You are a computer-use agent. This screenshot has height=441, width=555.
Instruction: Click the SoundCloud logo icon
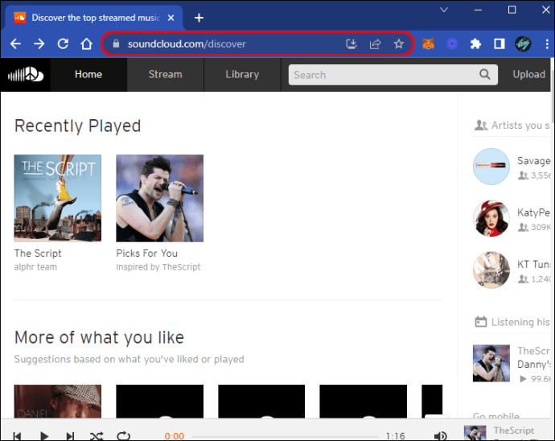(24, 75)
